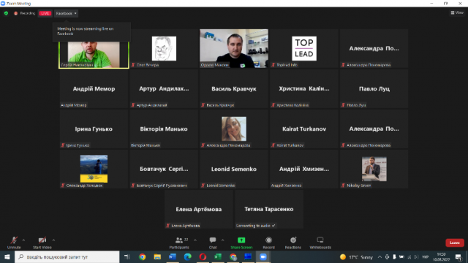This screenshot has width=468, height=263.
Task: Click the Recording status label
Action: pos(28,13)
